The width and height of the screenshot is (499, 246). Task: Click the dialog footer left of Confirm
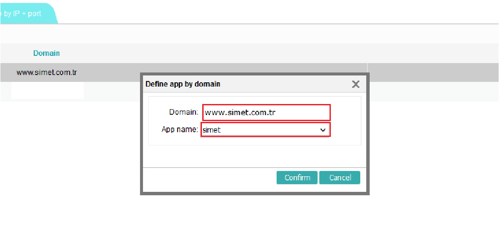tap(209, 178)
